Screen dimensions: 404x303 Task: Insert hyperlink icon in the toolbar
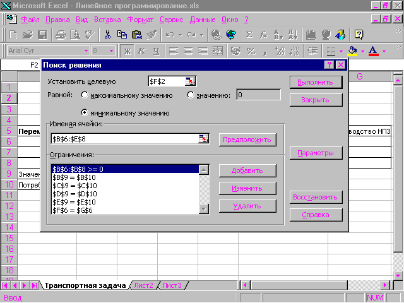[x=217, y=35]
